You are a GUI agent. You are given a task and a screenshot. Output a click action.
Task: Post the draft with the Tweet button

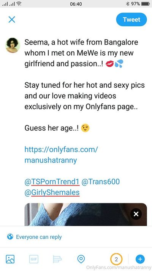pos(131,19)
